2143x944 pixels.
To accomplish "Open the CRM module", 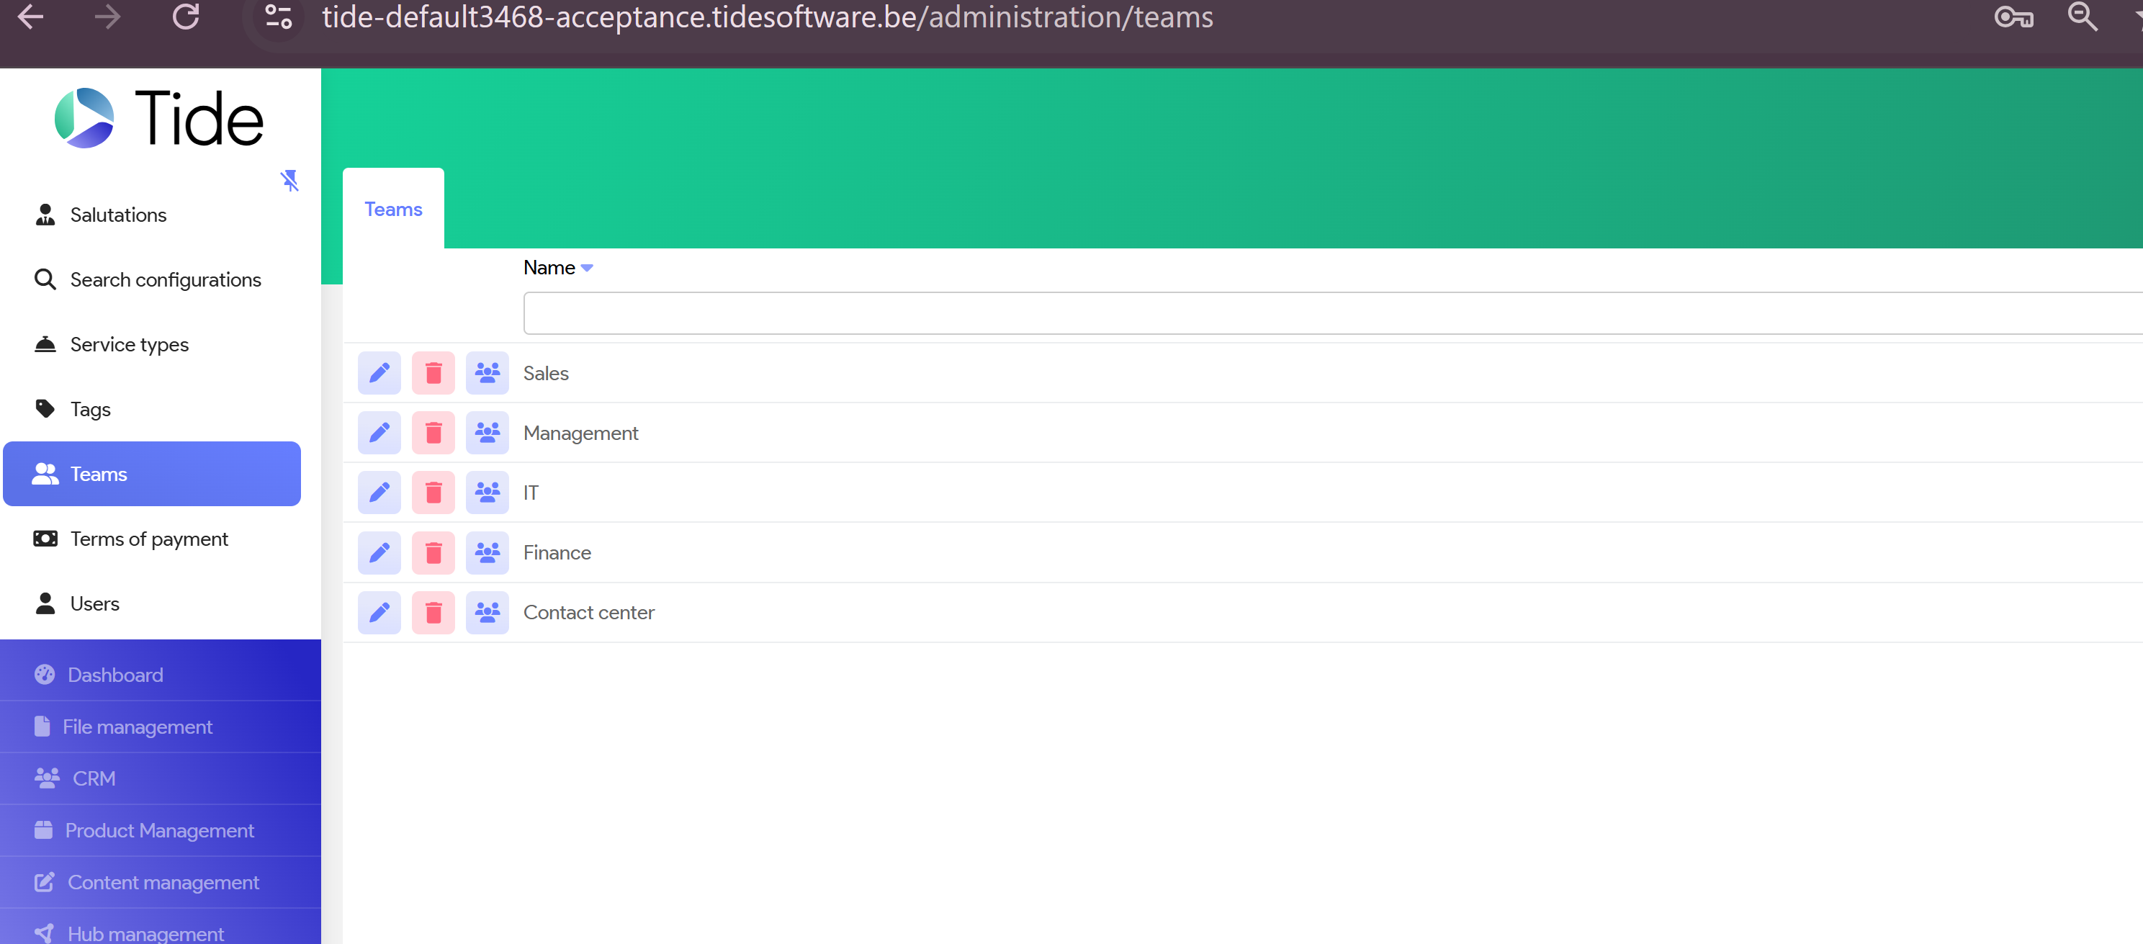I will click(93, 778).
